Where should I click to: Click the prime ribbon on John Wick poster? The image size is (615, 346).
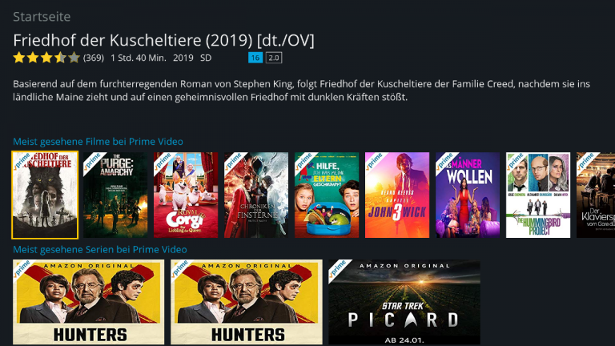tap(375, 161)
